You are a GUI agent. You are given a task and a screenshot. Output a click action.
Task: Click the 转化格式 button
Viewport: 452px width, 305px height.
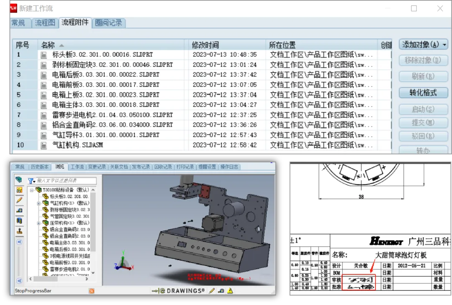[x=423, y=92]
